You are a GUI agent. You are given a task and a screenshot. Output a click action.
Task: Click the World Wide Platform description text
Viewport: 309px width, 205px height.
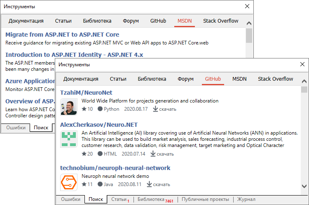point(150,101)
